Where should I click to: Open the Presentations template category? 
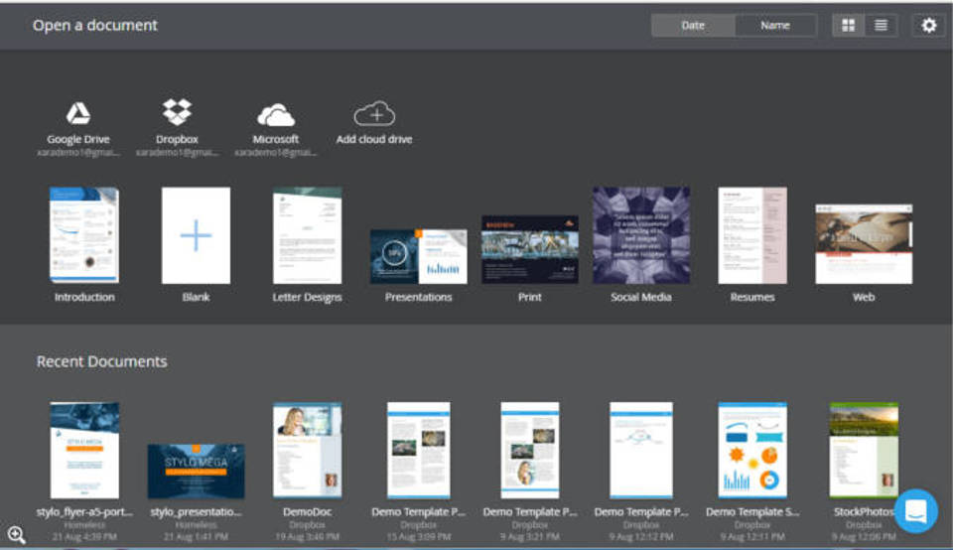pyautogui.click(x=418, y=257)
